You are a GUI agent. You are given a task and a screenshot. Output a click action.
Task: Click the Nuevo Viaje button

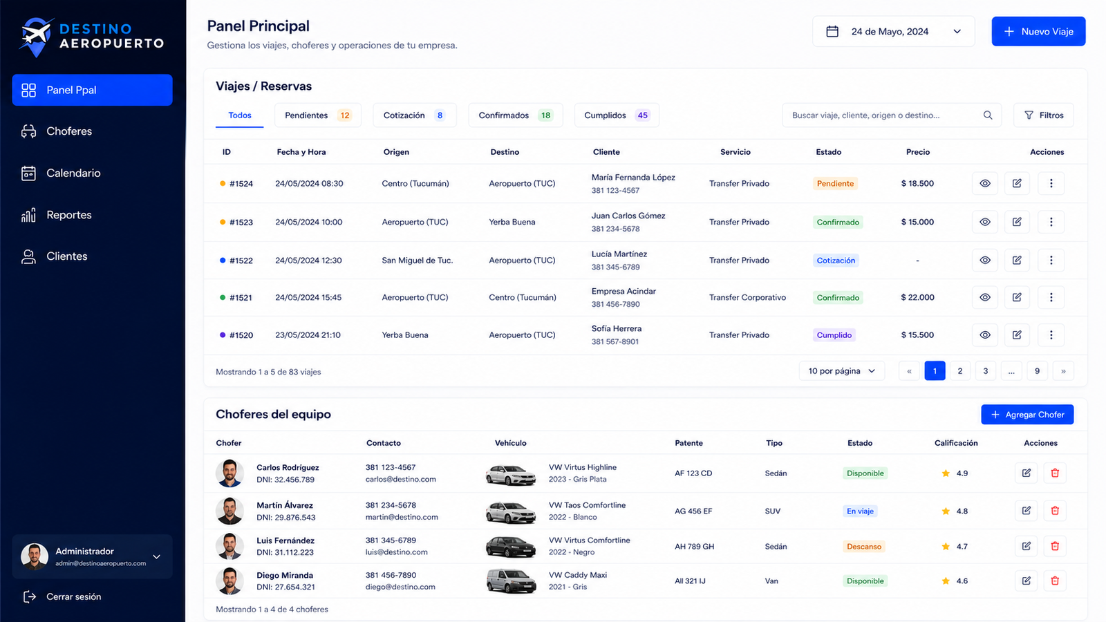pyautogui.click(x=1038, y=32)
